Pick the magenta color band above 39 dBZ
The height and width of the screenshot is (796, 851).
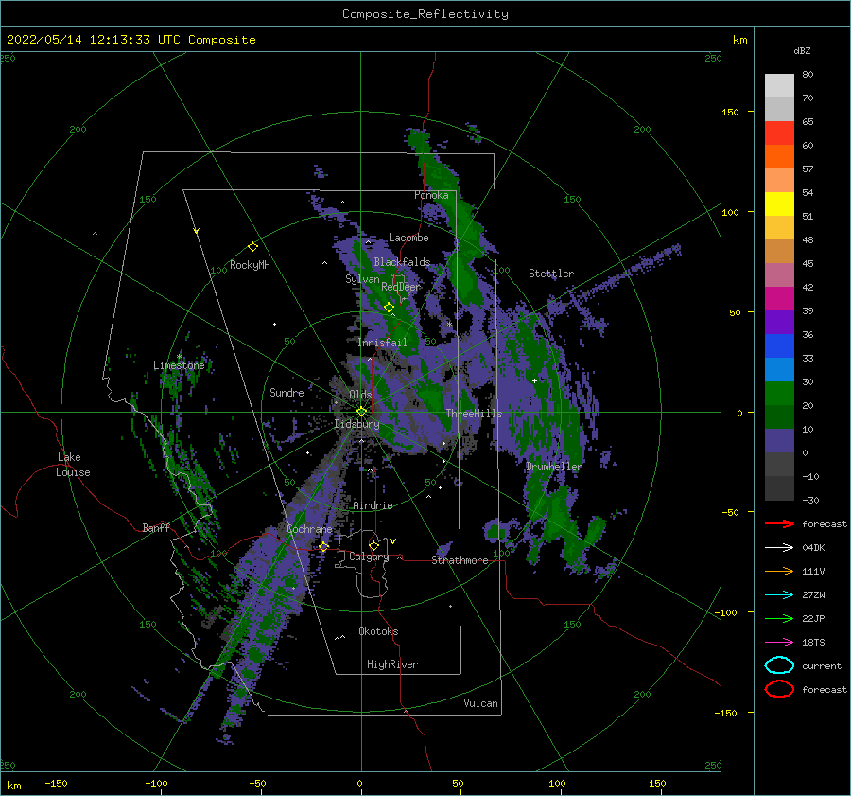tap(779, 298)
